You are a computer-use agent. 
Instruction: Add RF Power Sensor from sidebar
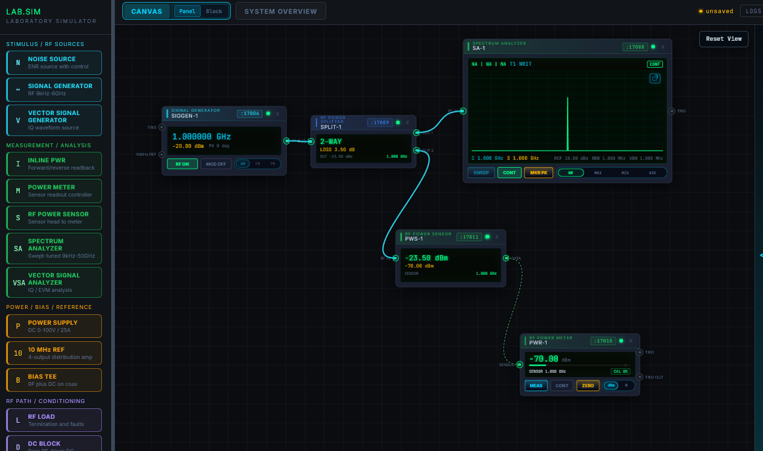coord(54,218)
